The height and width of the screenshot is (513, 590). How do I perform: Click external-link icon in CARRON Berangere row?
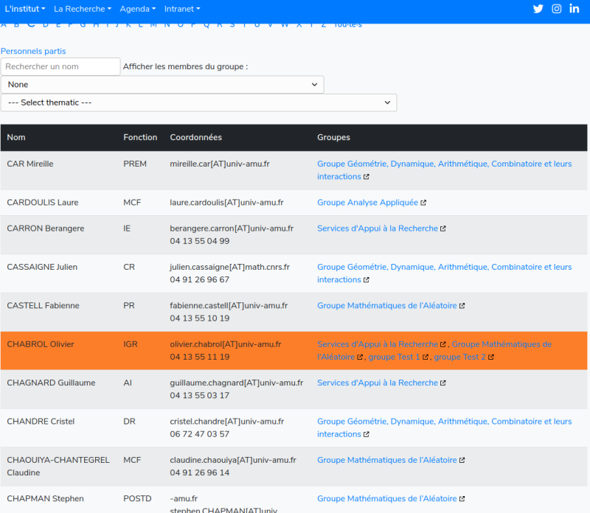pos(443,228)
